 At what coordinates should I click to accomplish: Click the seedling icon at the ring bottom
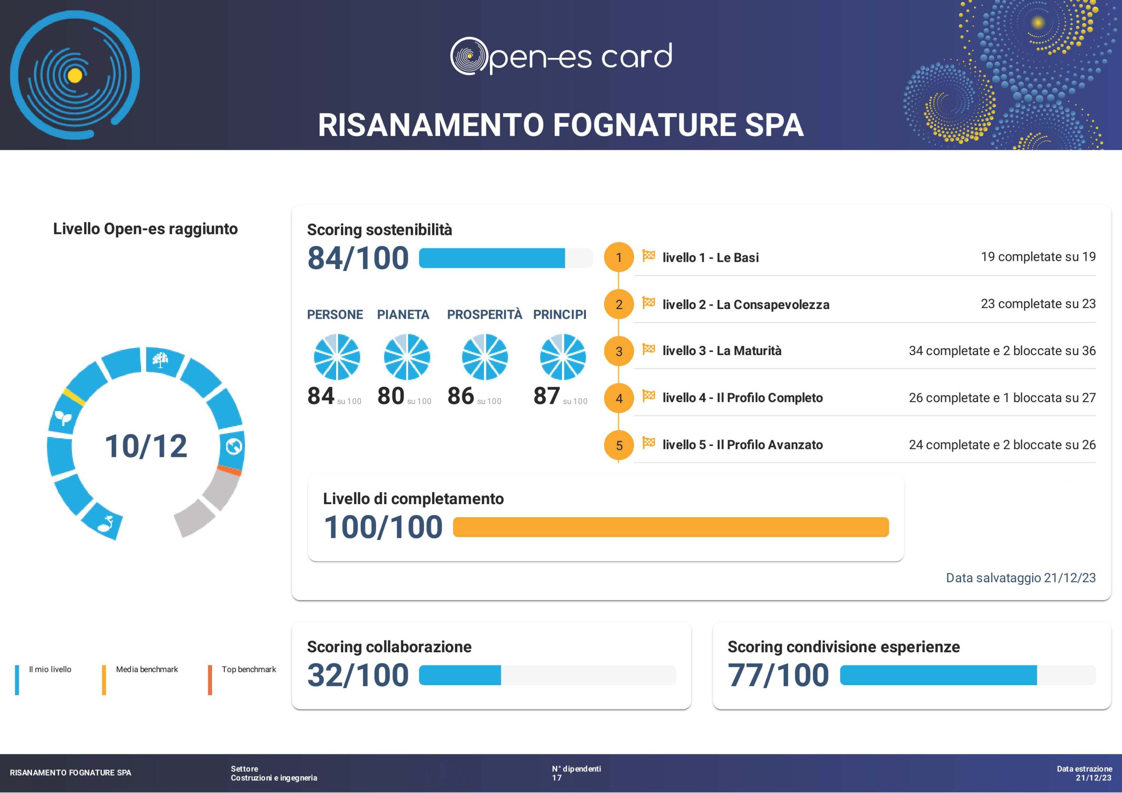click(x=106, y=523)
